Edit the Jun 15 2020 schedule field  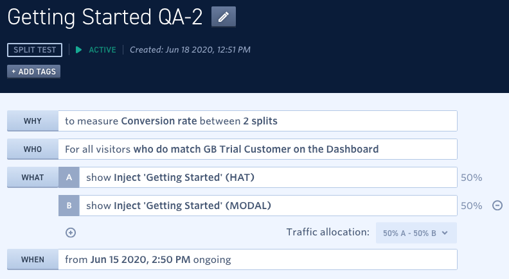pyautogui.click(x=258, y=260)
